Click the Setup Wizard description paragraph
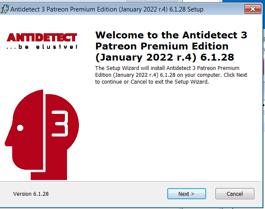The image size is (265, 209). pos(171,75)
